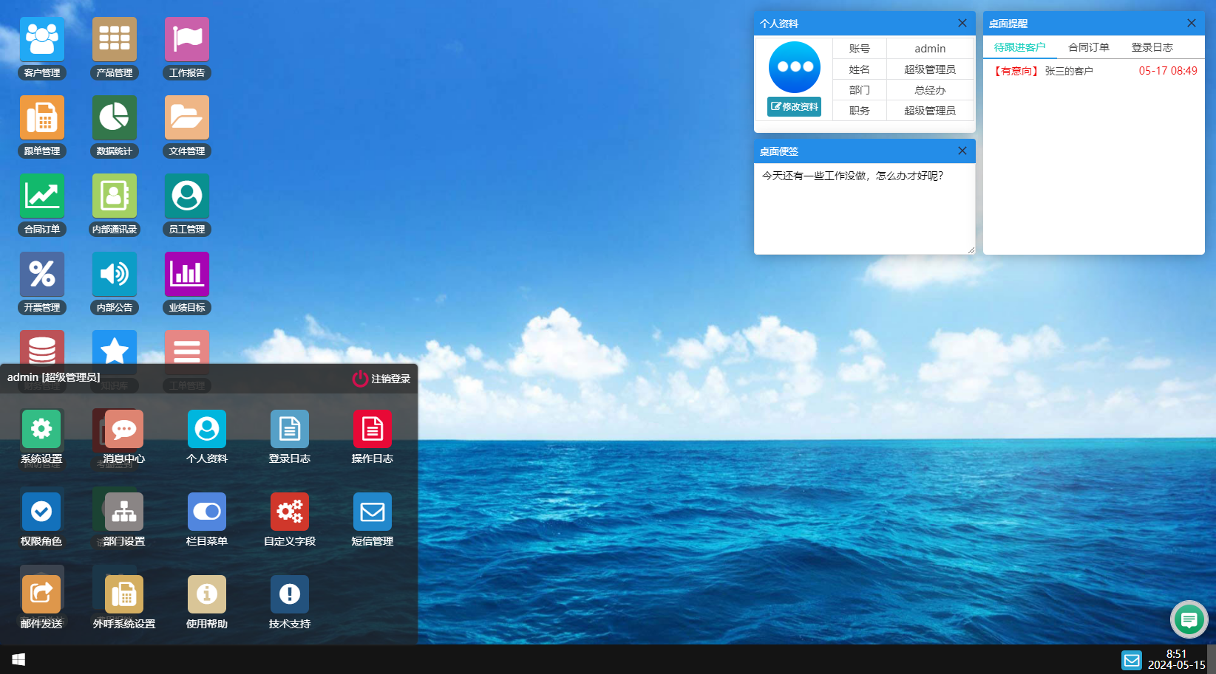Launch 工作报告 work report icon
The height and width of the screenshot is (674, 1216).
pyautogui.click(x=187, y=40)
